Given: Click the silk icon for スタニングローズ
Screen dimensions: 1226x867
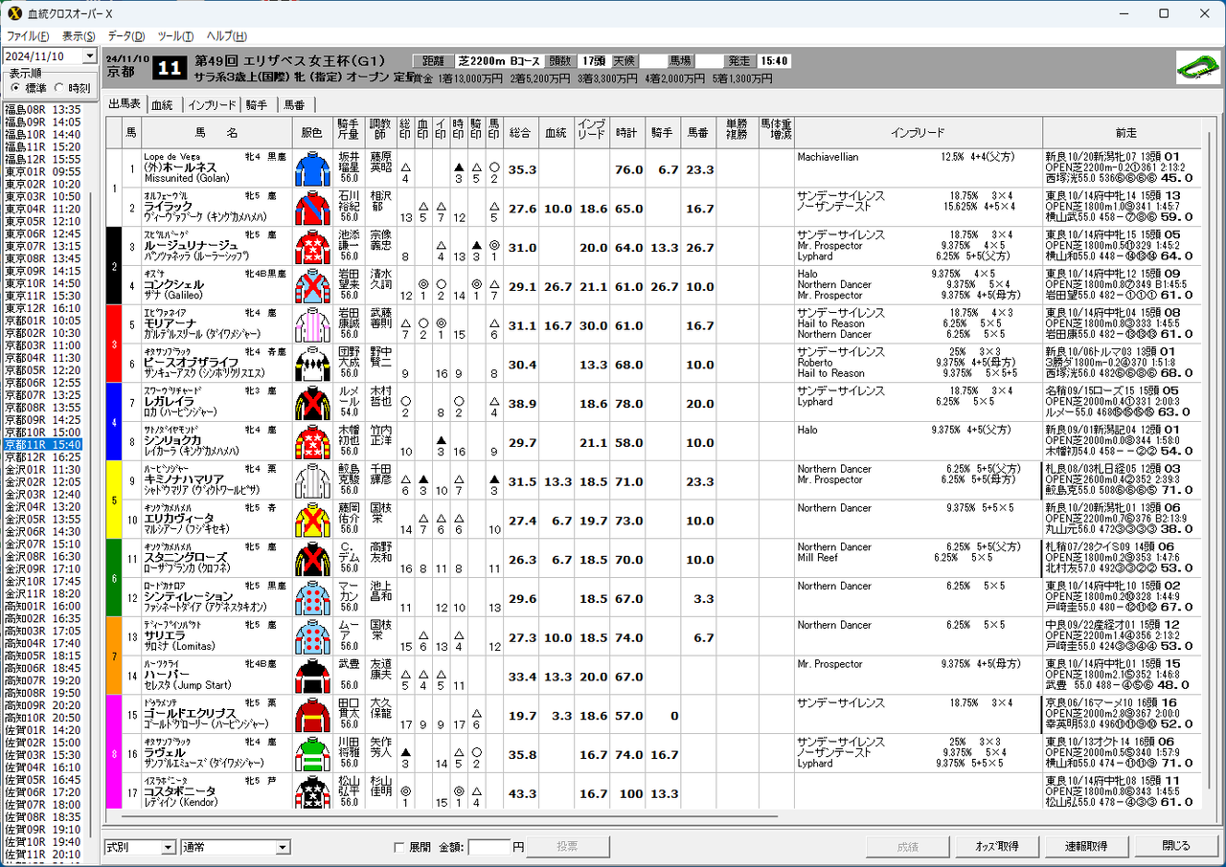Looking at the screenshot, I should coord(311,559).
